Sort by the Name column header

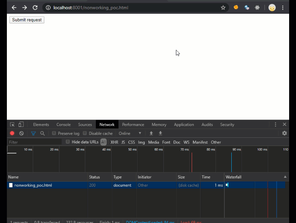pos(47,177)
